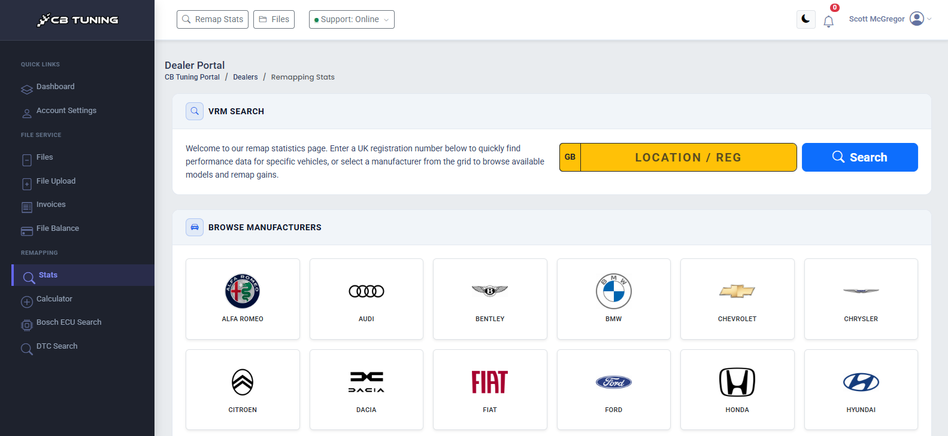Open the Scott McGregor user menu

pyautogui.click(x=890, y=19)
